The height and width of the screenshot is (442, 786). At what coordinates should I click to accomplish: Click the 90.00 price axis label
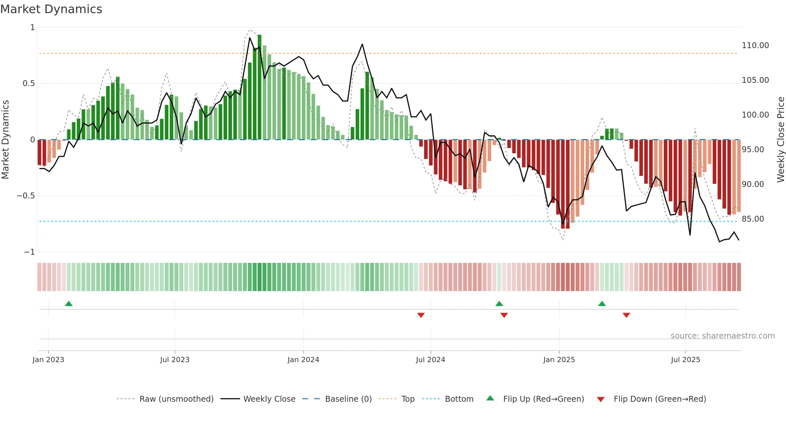click(x=753, y=184)
